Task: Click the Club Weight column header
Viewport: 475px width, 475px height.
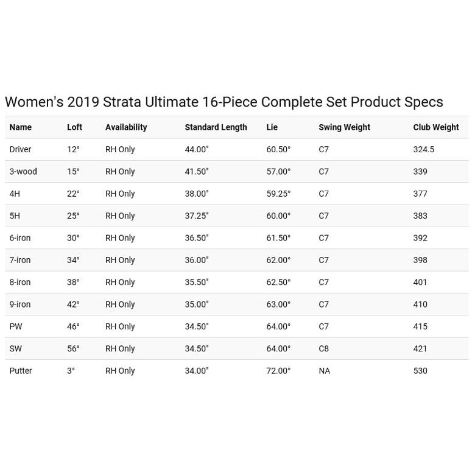Action: click(x=435, y=127)
